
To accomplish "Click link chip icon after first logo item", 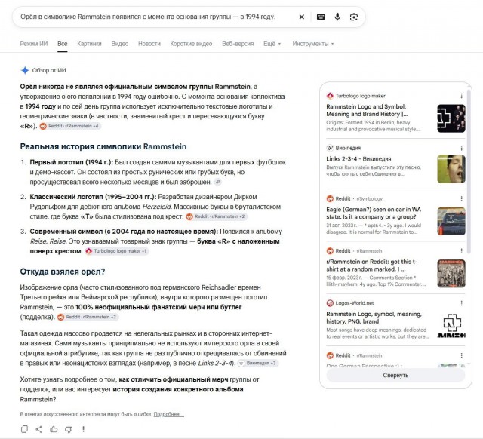I will [x=218, y=182].
